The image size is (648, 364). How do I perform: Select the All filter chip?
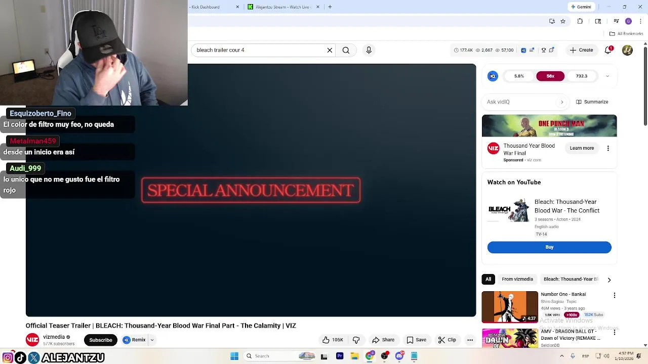click(x=488, y=279)
